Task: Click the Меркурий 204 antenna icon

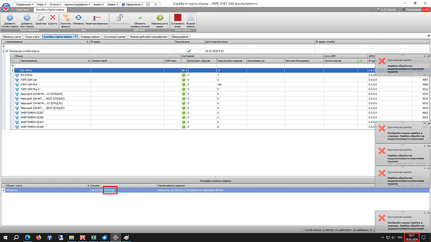Action: 17,94
